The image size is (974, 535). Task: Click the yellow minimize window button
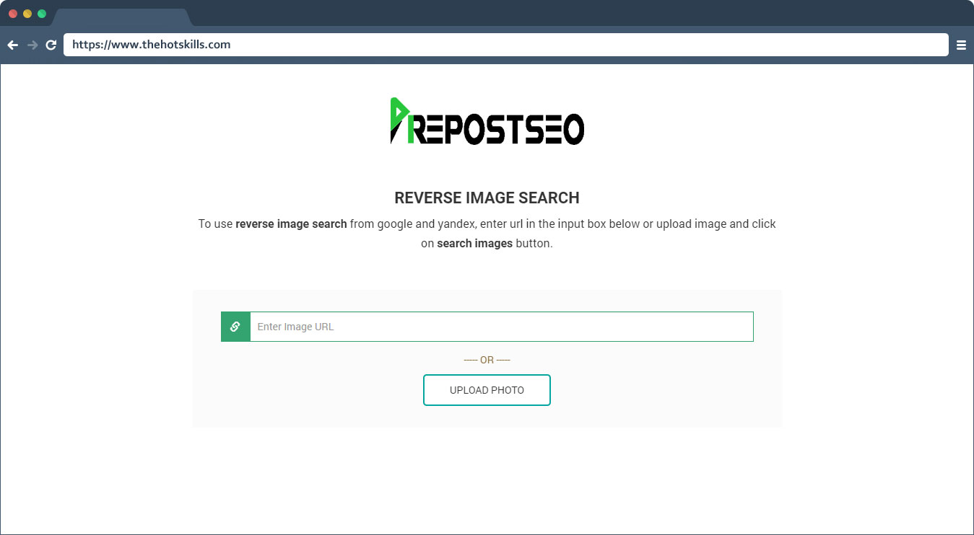pos(27,14)
